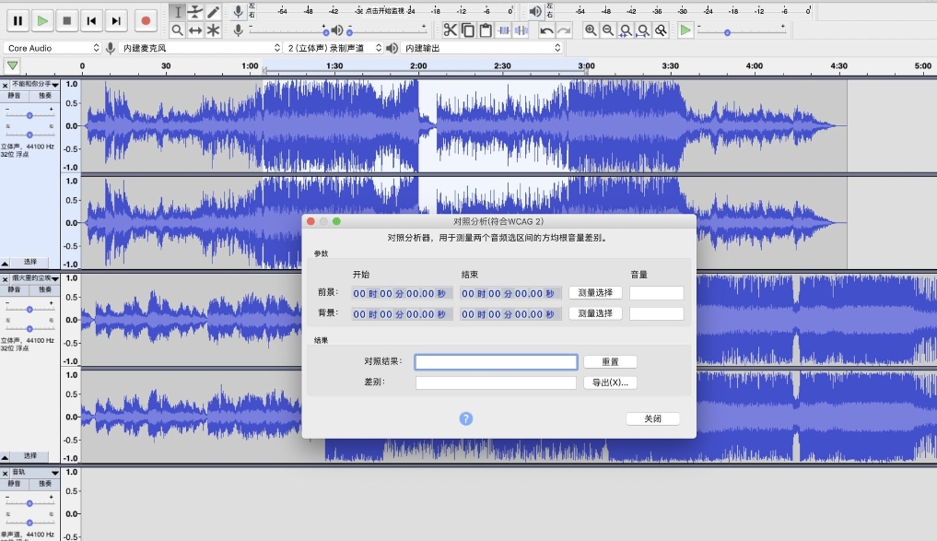This screenshot has width=937, height=541.
Task: Close the 烟火里的尘埃 track with its X
Action: pos(5,279)
